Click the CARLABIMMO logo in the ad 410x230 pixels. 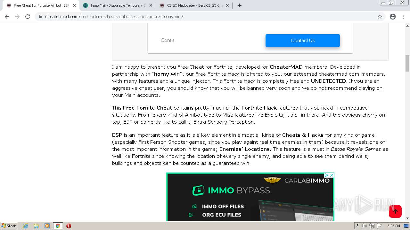297,180
